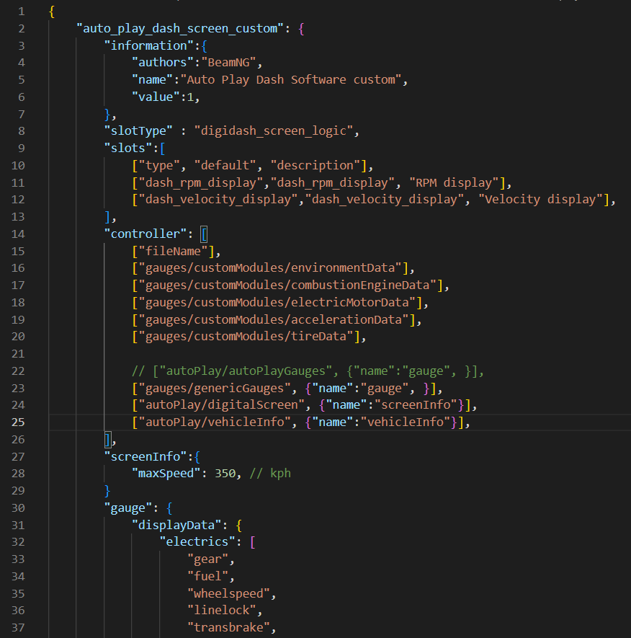Click the commented "autoPlay/autoPlayGauges" line
The width and height of the screenshot is (631, 638).
[x=308, y=371]
